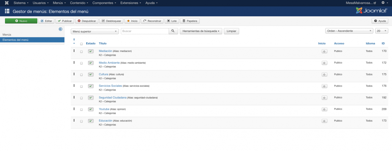Screen dimensions: 392x151
Task: Focus the Buscar search field
Action: coord(145,31)
